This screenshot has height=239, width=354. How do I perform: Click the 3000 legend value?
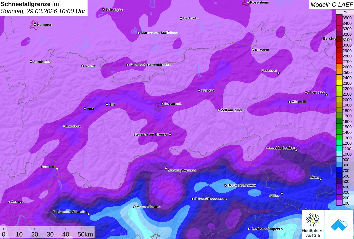[x=347, y=45]
